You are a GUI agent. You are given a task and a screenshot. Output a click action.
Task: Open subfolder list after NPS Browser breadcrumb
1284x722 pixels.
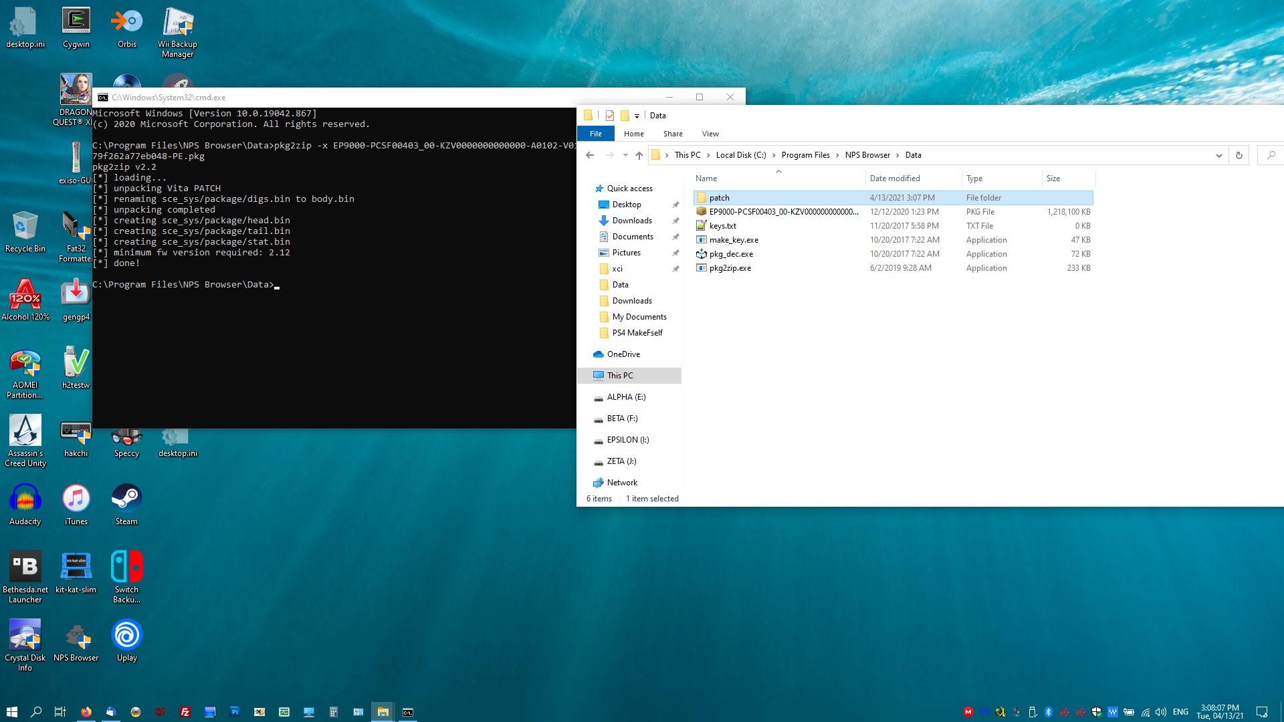click(898, 155)
